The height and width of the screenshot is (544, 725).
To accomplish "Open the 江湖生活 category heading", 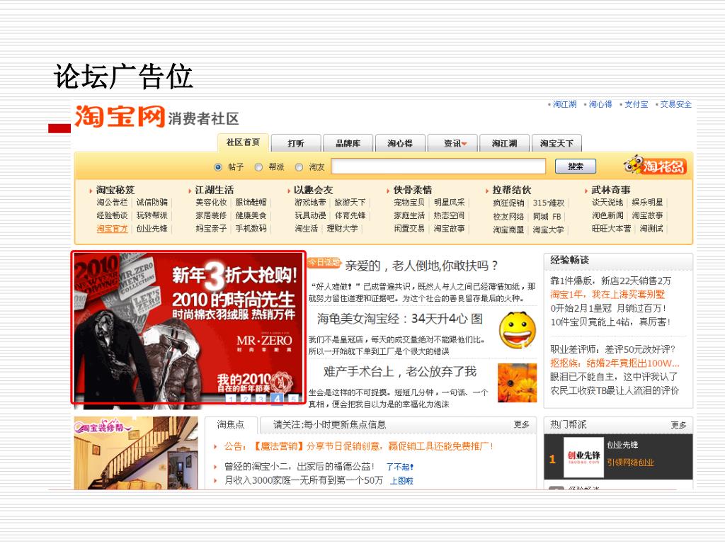I will click(214, 190).
